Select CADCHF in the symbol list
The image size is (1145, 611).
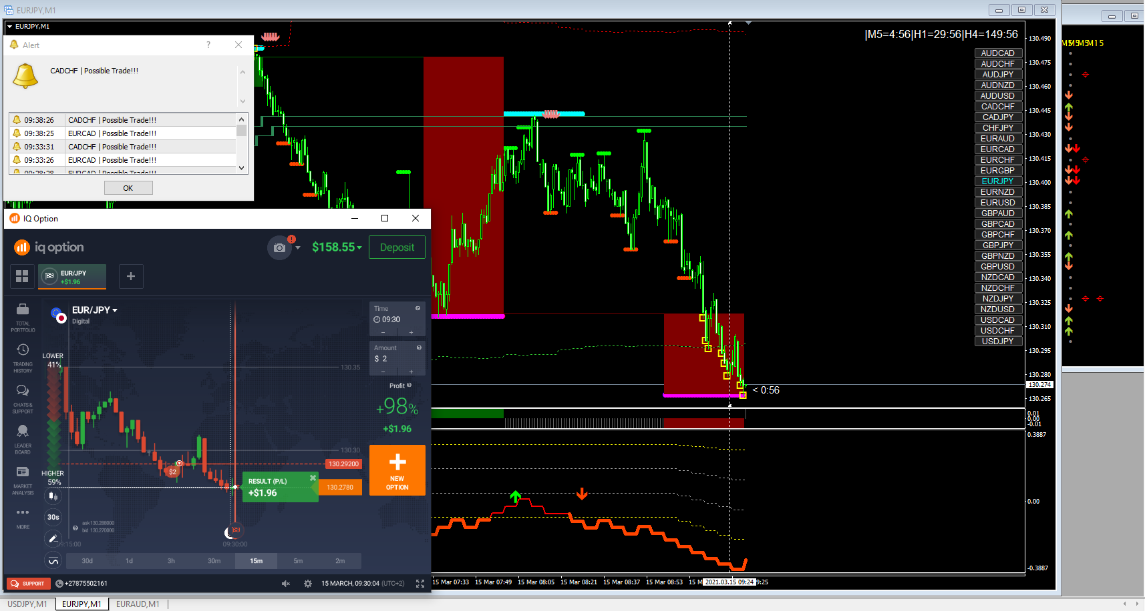tap(997, 107)
